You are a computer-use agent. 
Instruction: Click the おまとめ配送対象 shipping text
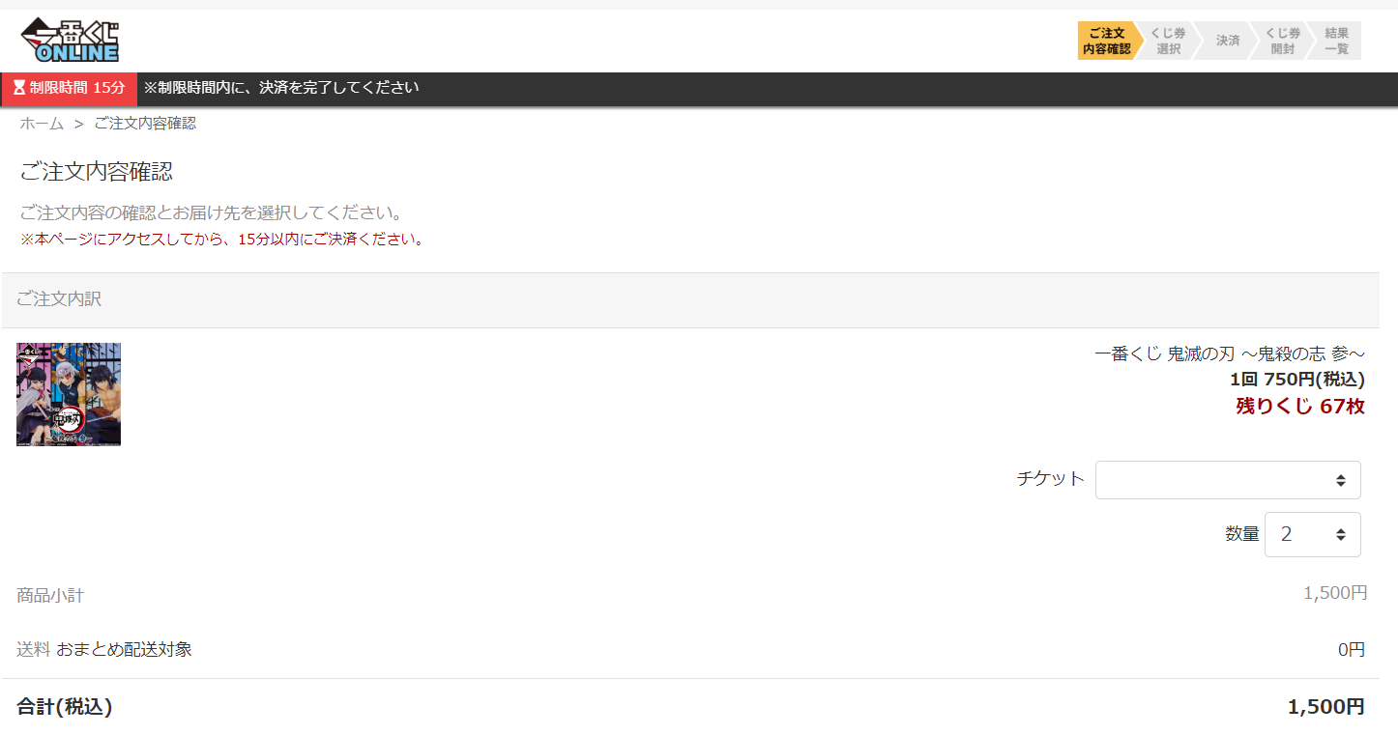[x=124, y=649]
